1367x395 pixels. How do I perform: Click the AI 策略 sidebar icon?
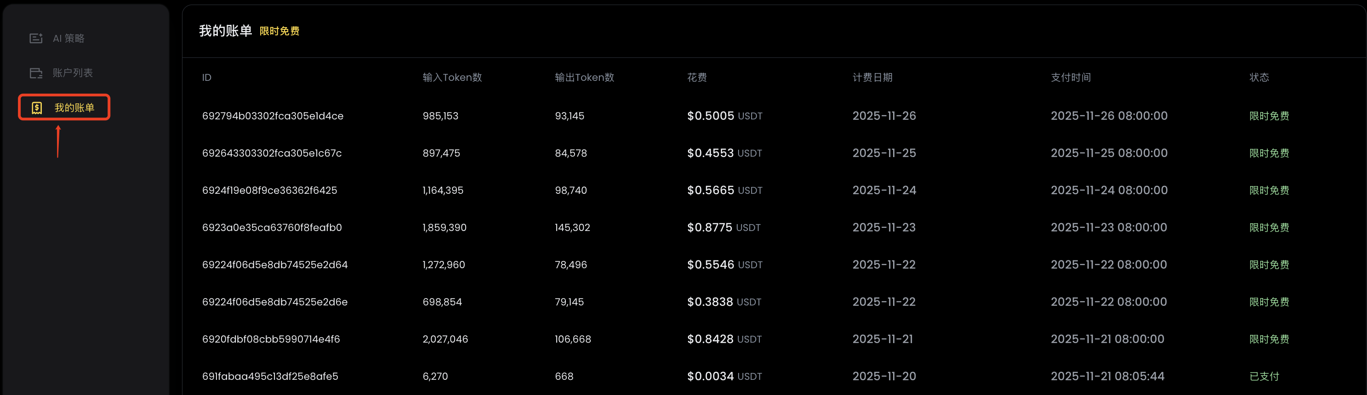[36, 38]
